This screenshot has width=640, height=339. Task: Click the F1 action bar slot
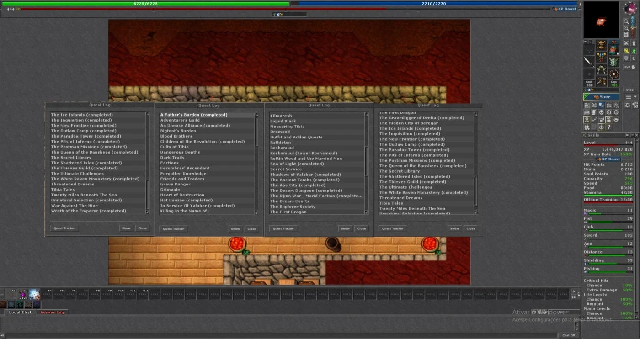[x=10, y=294]
